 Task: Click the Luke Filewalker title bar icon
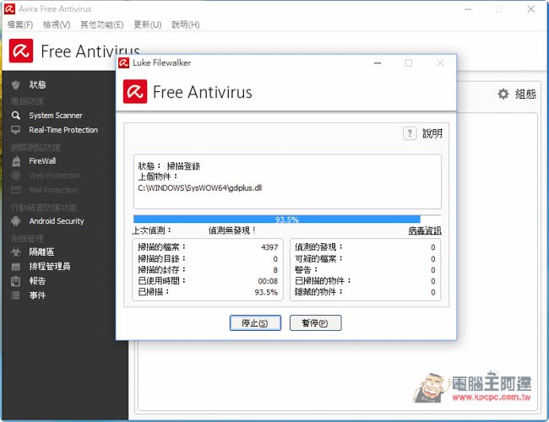123,63
